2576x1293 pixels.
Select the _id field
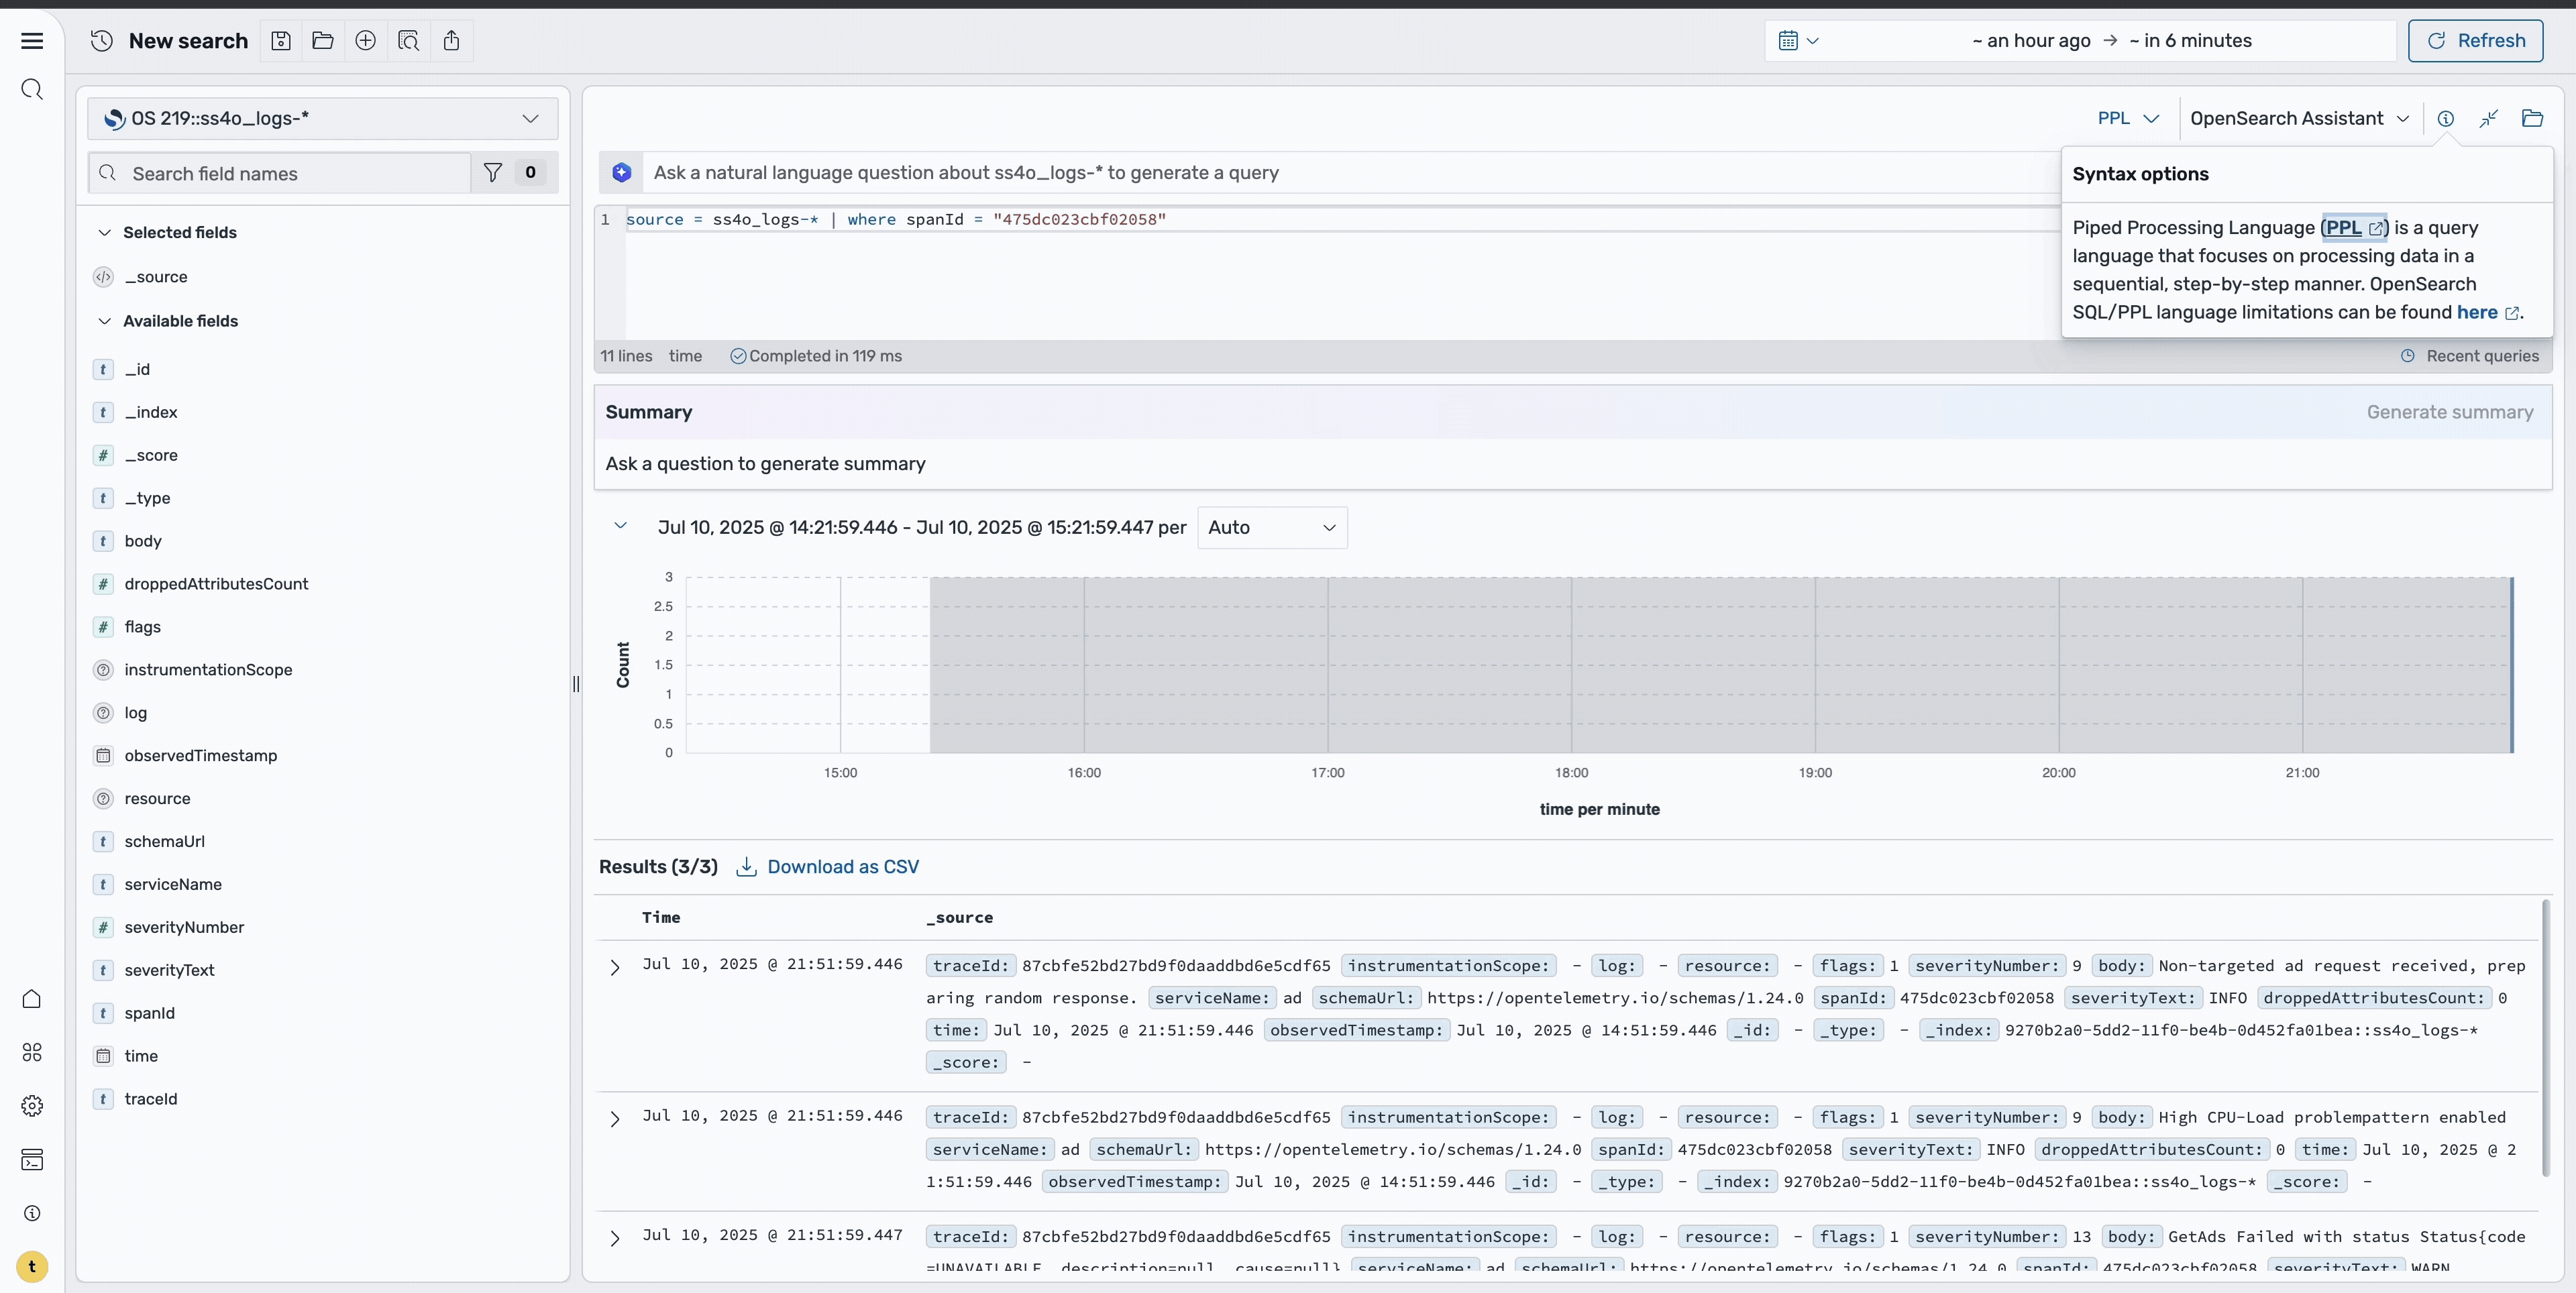137,370
